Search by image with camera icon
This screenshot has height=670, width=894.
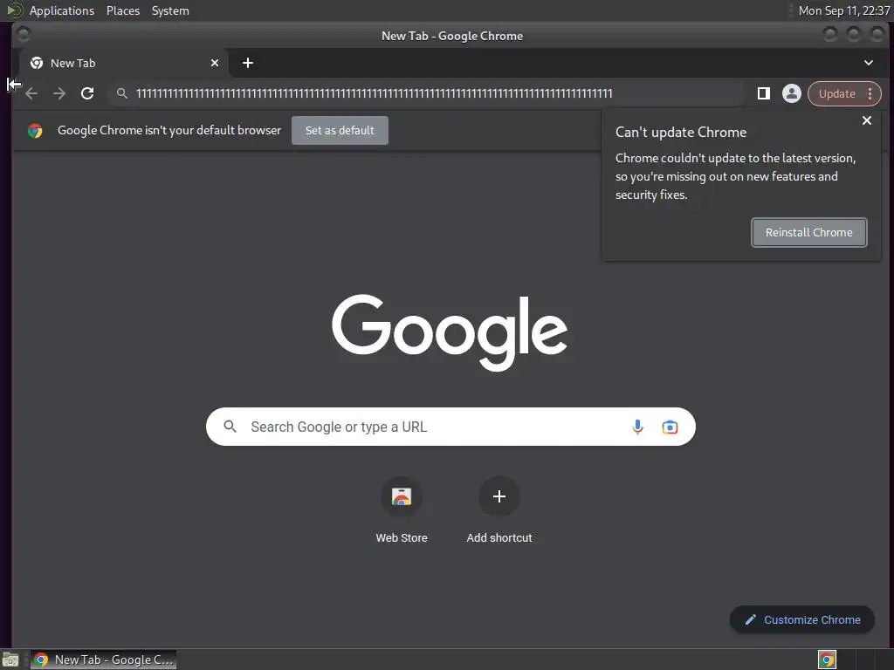[670, 427]
